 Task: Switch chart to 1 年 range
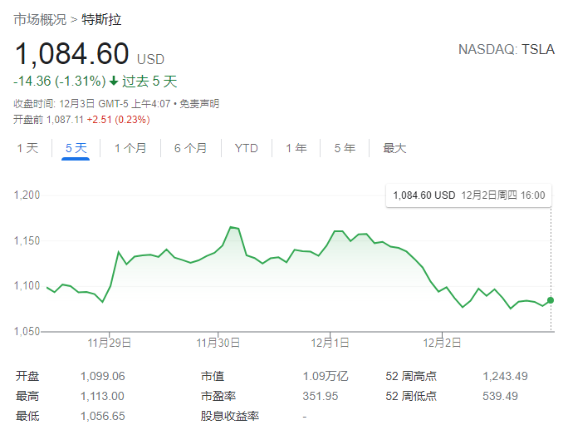pyautogui.click(x=296, y=148)
